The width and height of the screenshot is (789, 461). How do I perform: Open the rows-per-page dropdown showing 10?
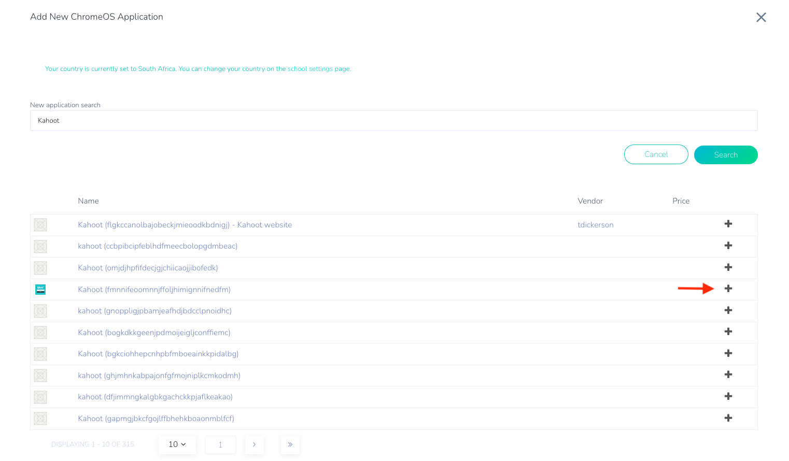pyautogui.click(x=177, y=444)
